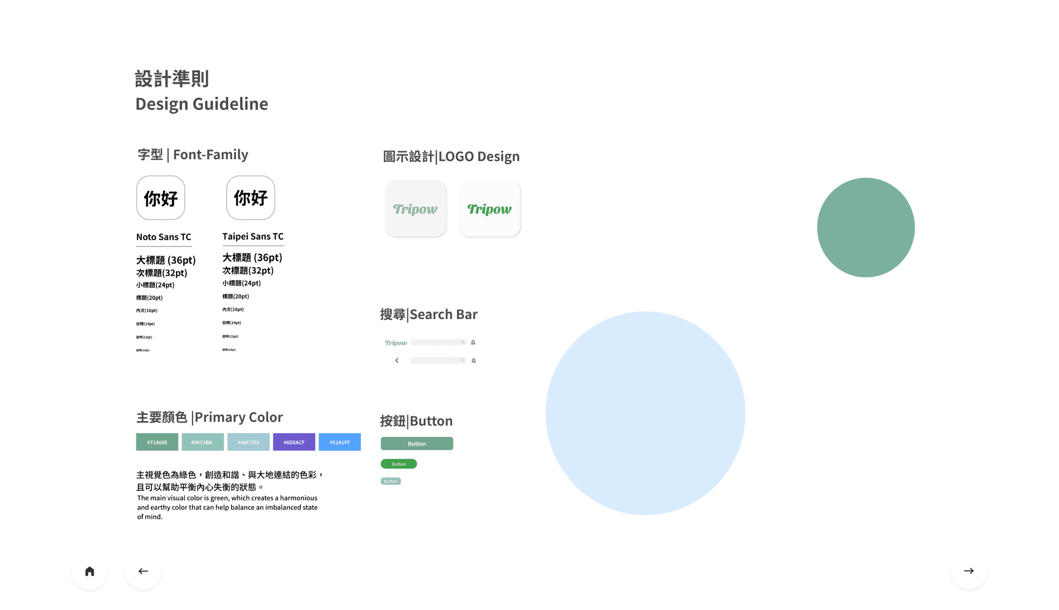1059x610 pixels.
Task: Click 小標題(24pt) under Noto Sans TC
Action: 155,285
